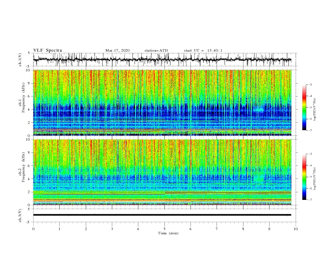Click the '-7' tick on ch.2 color bar

point(310,199)
